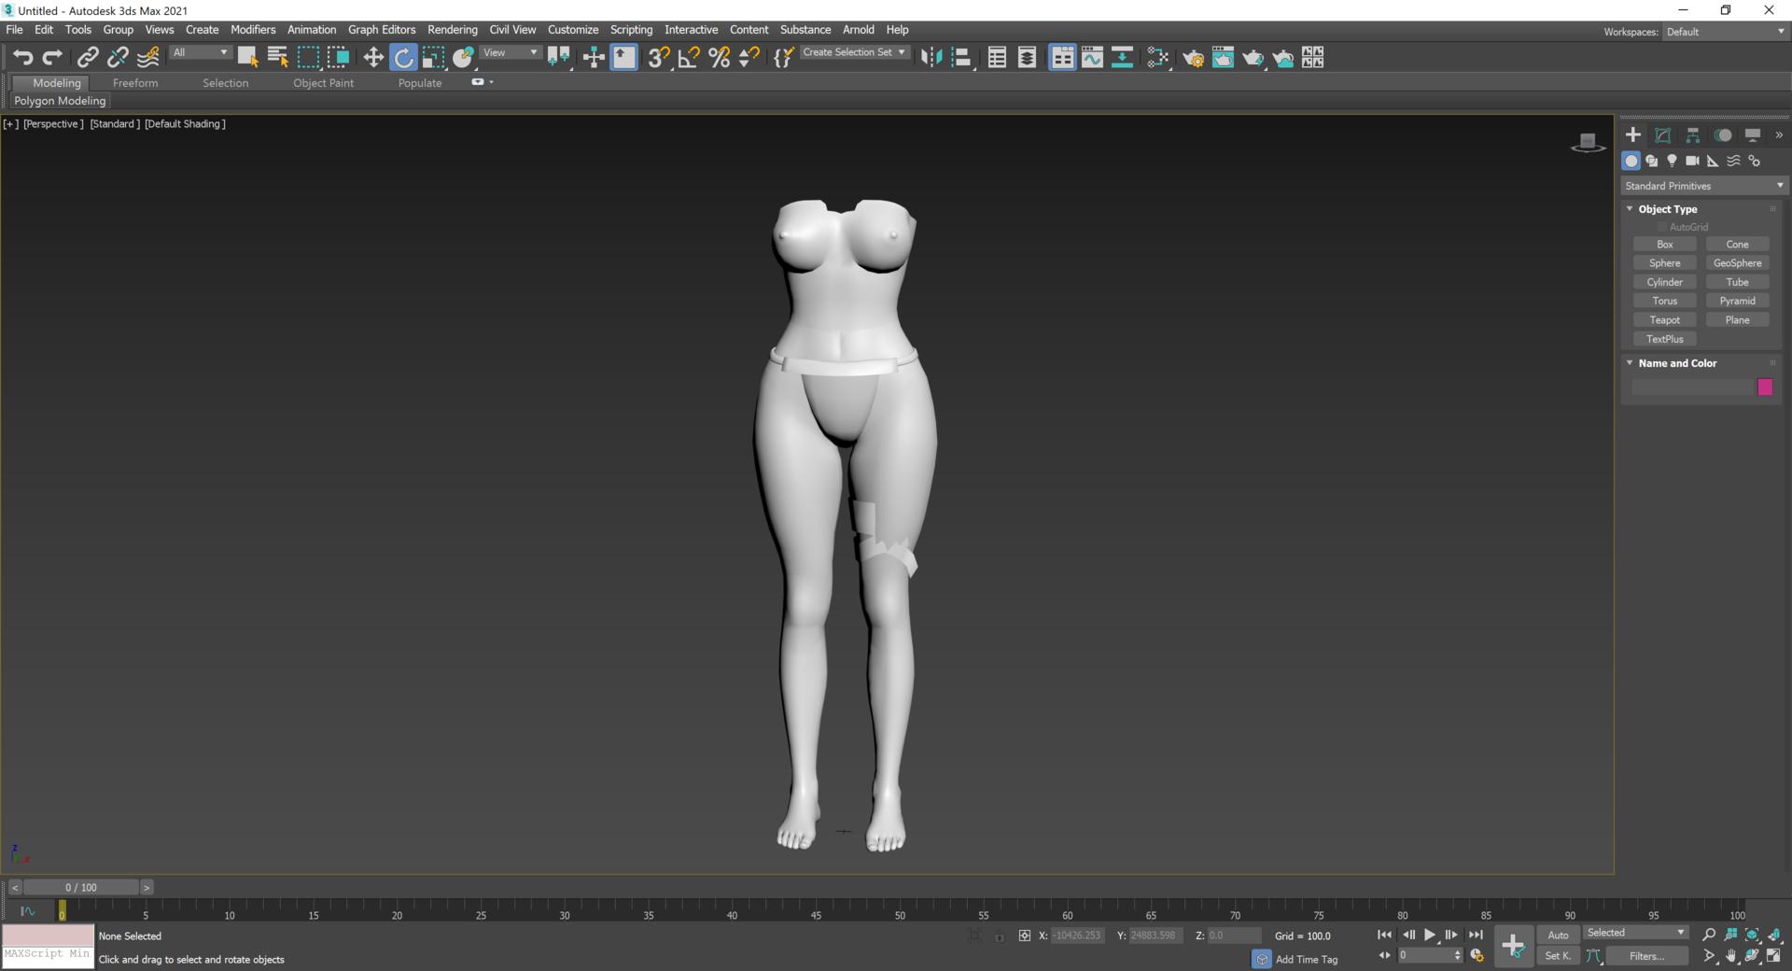This screenshot has height=971, width=1792.
Task: Open the Hierarchy command panel tab
Action: 1693,135
